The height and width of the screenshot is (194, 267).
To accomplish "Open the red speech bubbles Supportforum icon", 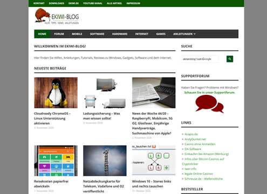I will pos(209,104).
